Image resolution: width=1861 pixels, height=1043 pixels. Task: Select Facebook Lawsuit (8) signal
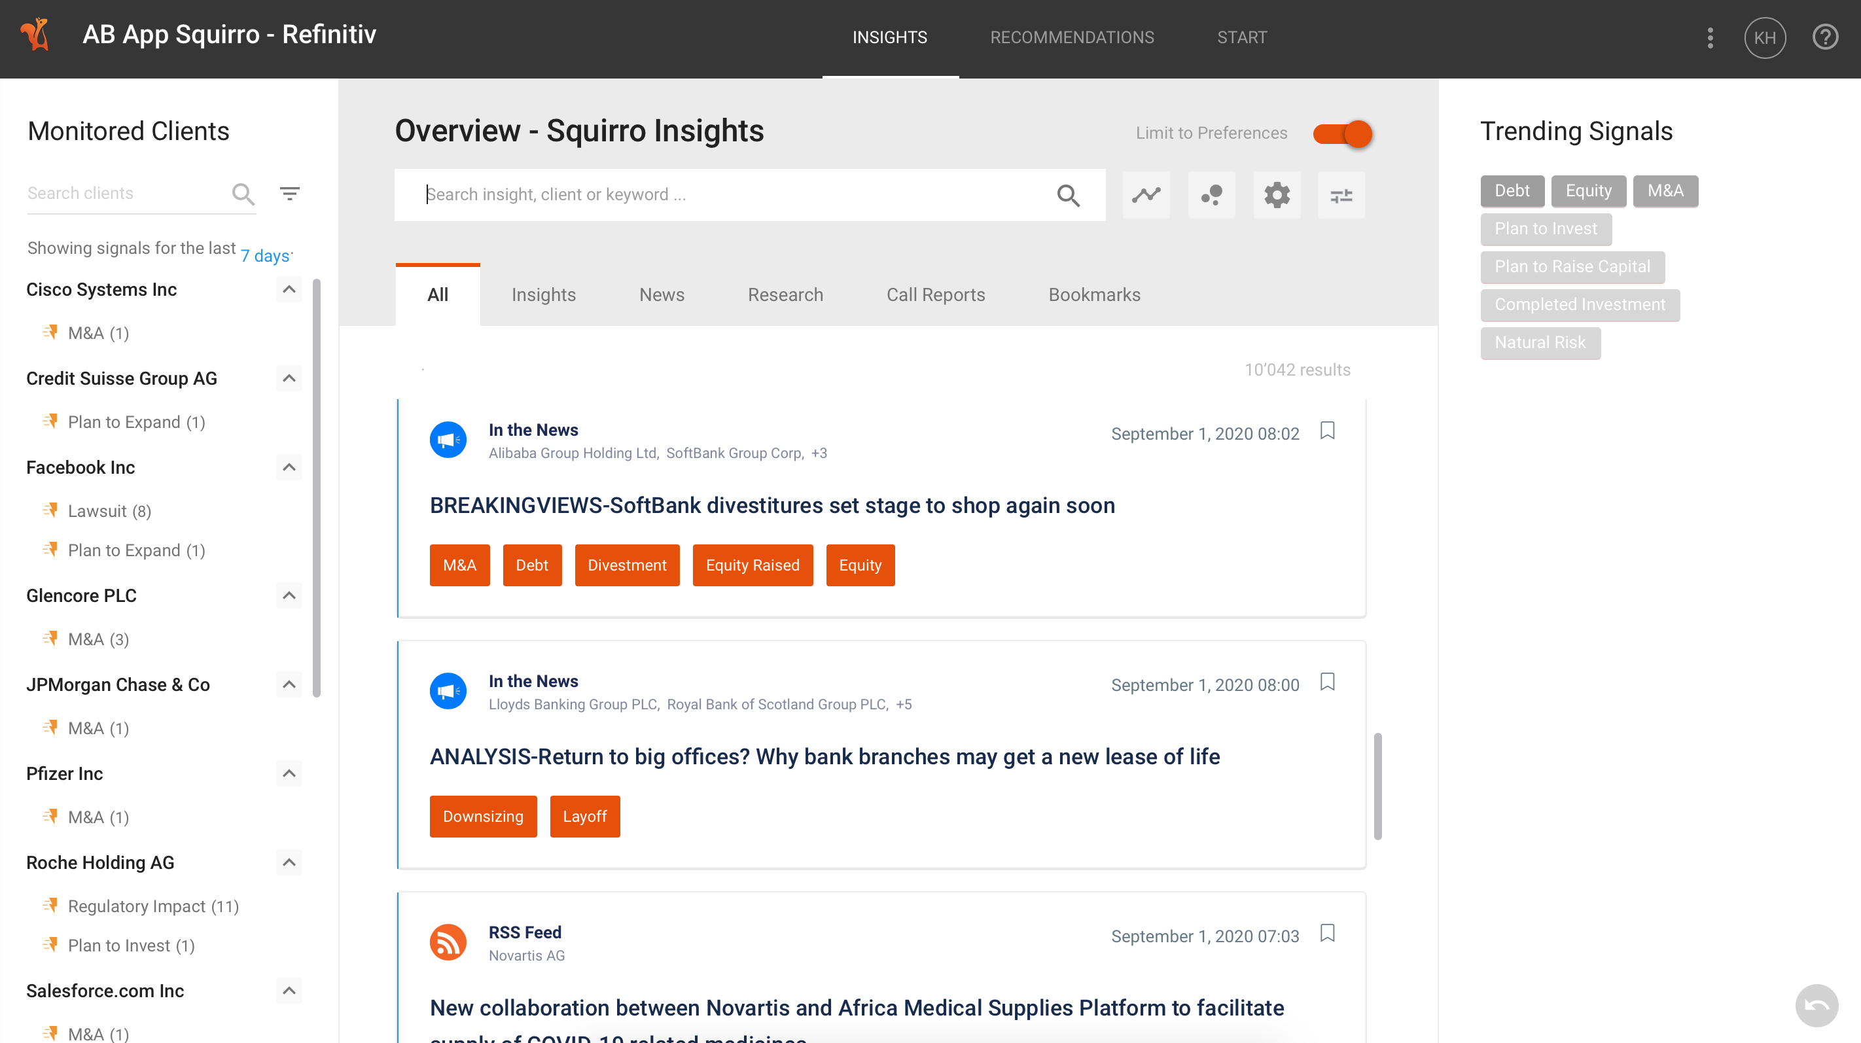(110, 512)
